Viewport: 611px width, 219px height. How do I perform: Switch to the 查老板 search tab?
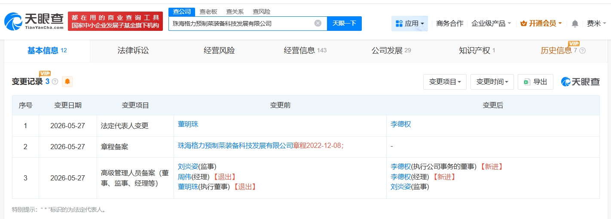coord(208,12)
